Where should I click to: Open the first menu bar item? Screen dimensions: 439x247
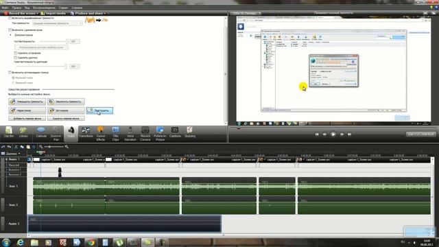(5, 8)
